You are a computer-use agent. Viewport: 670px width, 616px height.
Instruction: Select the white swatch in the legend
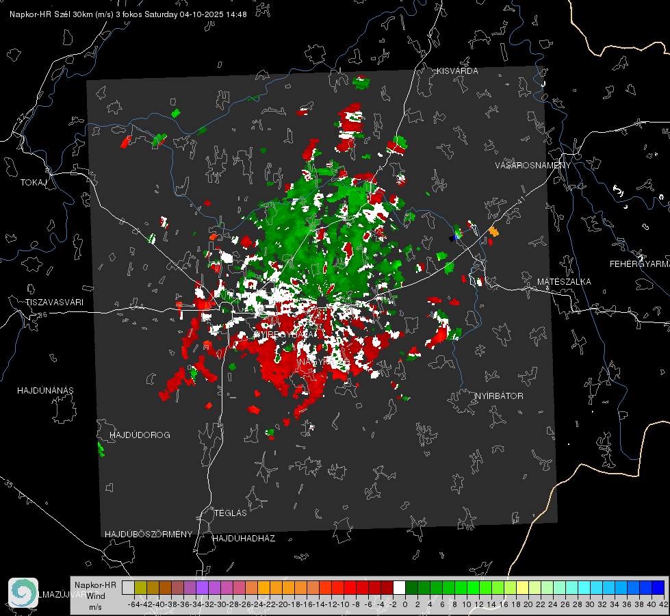pos(399,587)
